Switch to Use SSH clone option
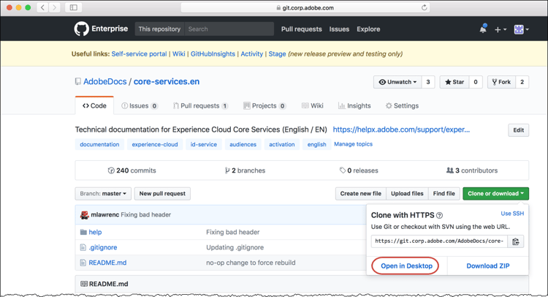 click(x=512, y=214)
